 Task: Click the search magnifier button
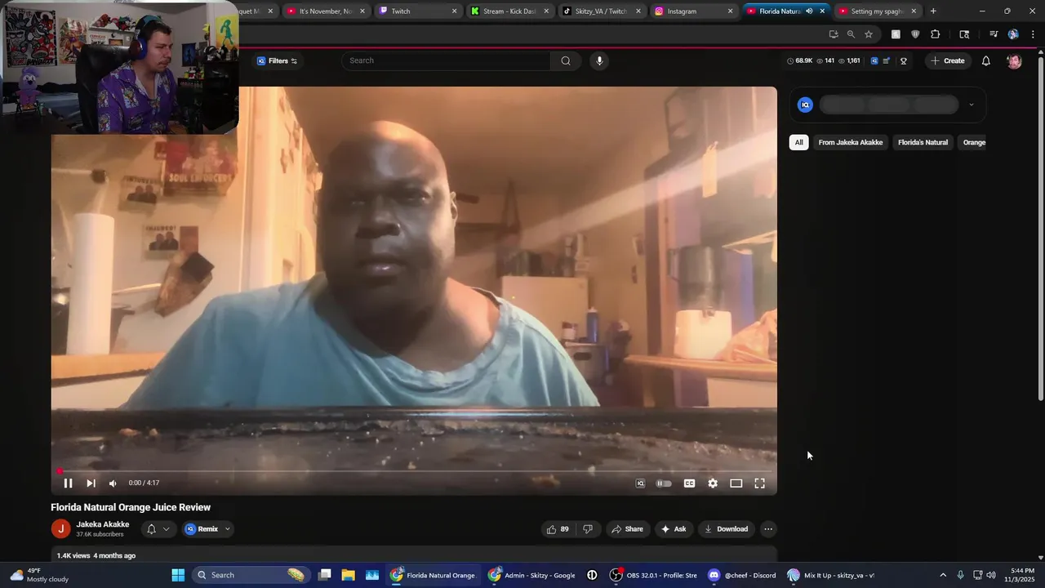(x=566, y=60)
